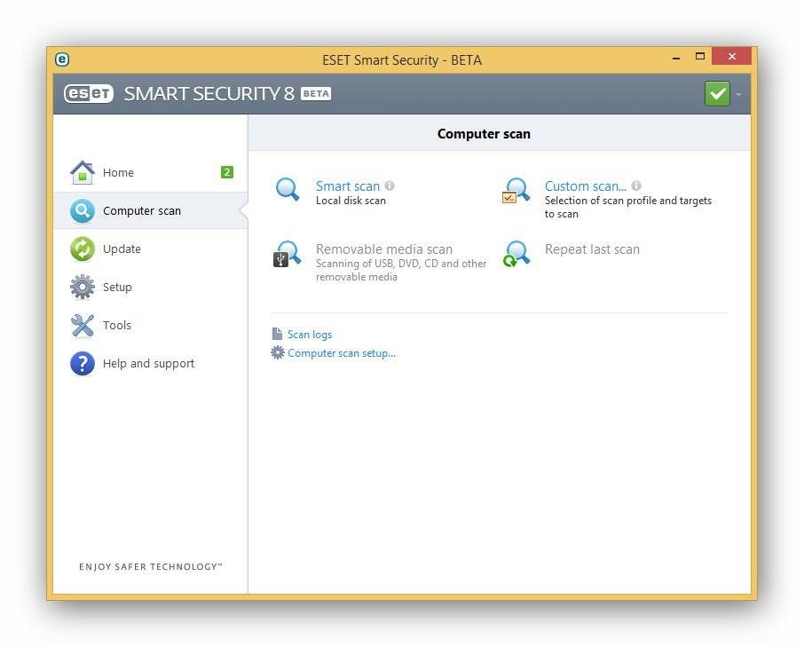The height and width of the screenshot is (647, 804).
Task: Close the ESET Smart Security window
Action: coord(732,56)
